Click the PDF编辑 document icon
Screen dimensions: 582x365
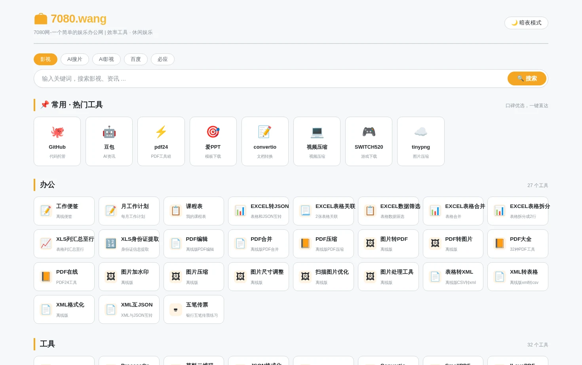176,244
